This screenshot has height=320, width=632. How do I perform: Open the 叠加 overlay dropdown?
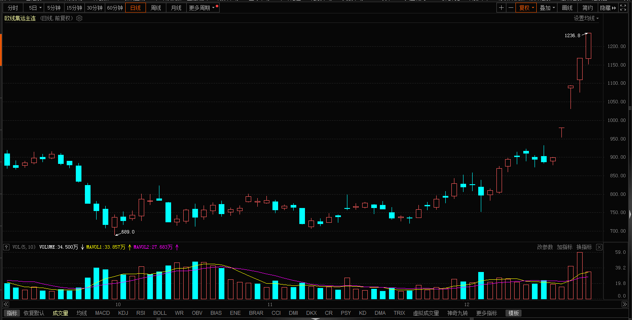pos(546,7)
